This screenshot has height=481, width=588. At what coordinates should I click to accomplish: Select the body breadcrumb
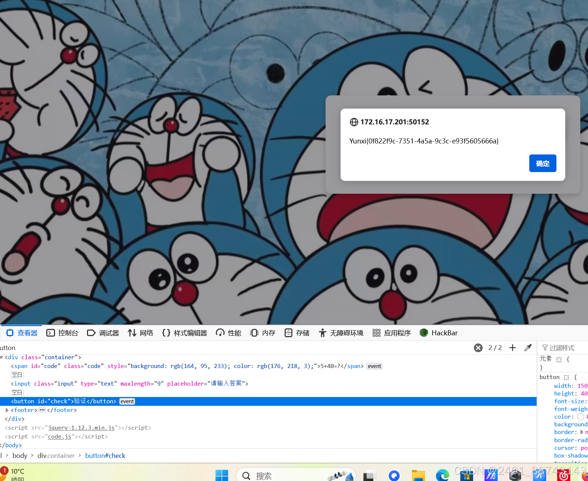click(20, 455)
